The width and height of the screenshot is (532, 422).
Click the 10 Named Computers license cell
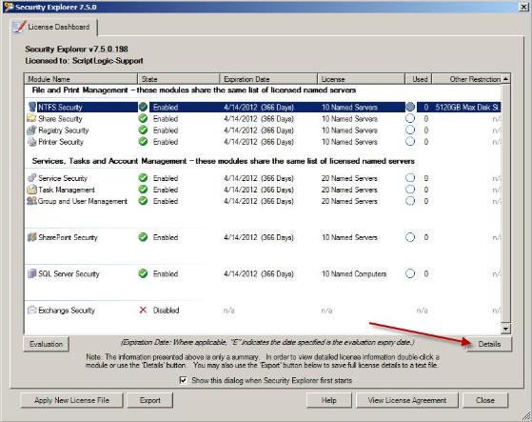(x=354, y=273)
